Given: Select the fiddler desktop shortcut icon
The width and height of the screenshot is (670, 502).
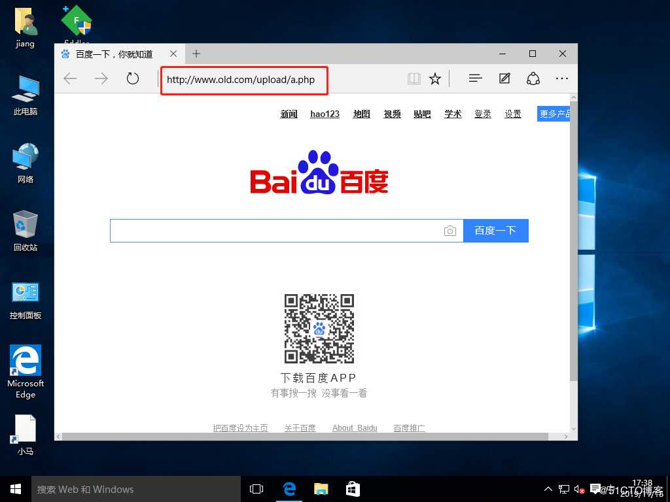Looking at the screenshot, I should coord(77,24).
